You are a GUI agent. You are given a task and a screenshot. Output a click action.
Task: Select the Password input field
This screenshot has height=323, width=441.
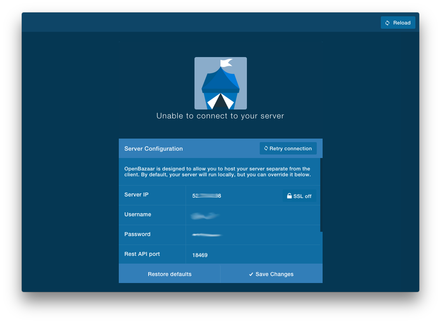point(253,235)
